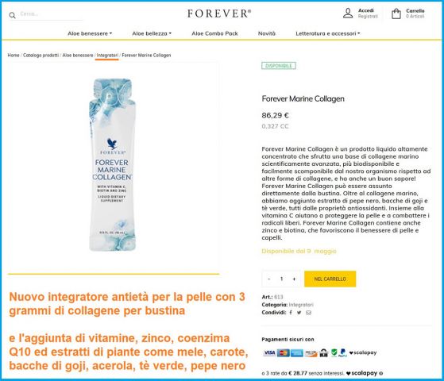Share product on Twitter icon
This screenshot has width=444, height=381.
click(299, 313)
